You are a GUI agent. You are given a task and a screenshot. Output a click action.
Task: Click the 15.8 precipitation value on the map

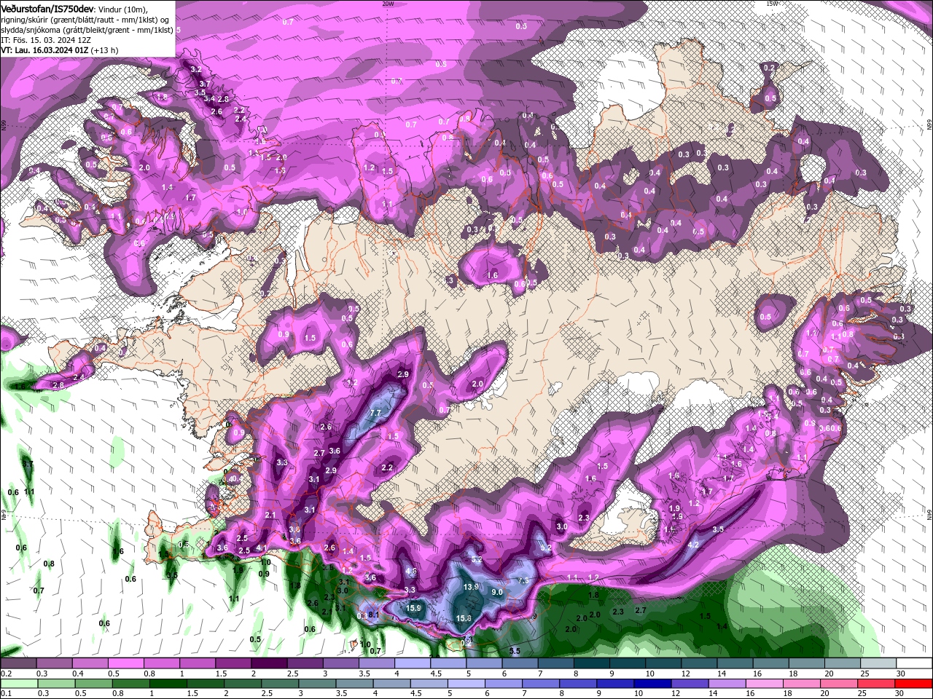464,618
